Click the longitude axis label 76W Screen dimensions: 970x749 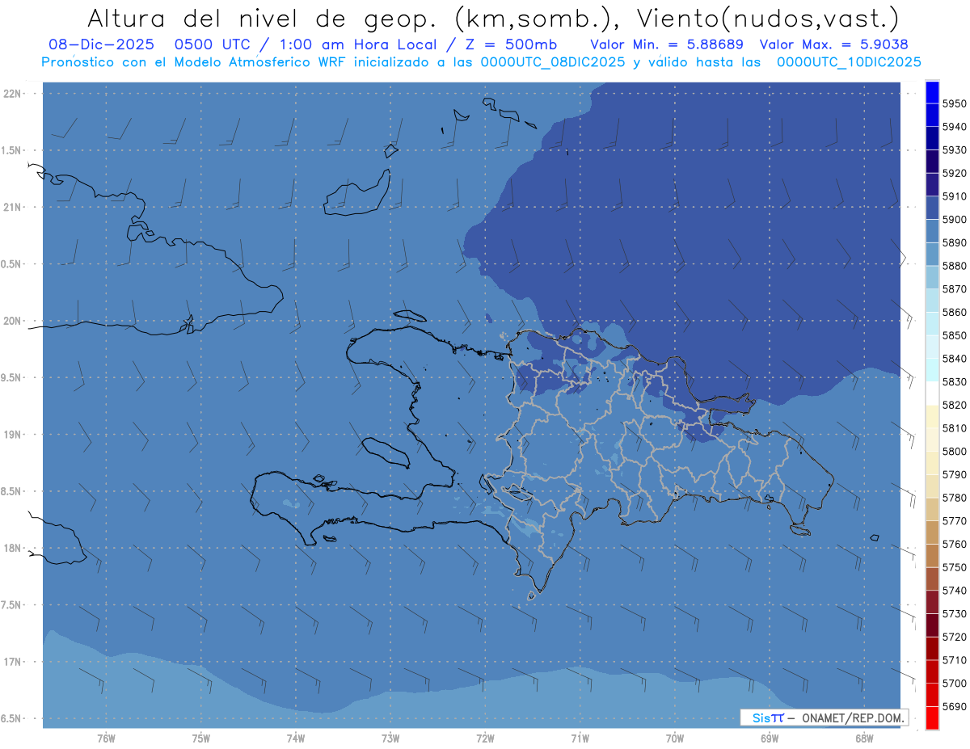(x=106, y=738)
